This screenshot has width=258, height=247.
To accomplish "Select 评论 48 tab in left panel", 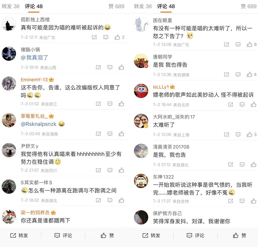I will point(34,6).
